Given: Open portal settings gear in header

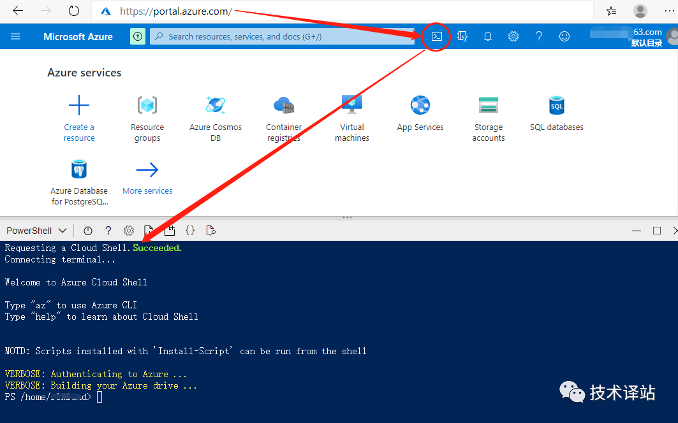Looking at the screenshot, I should [513, 37].
